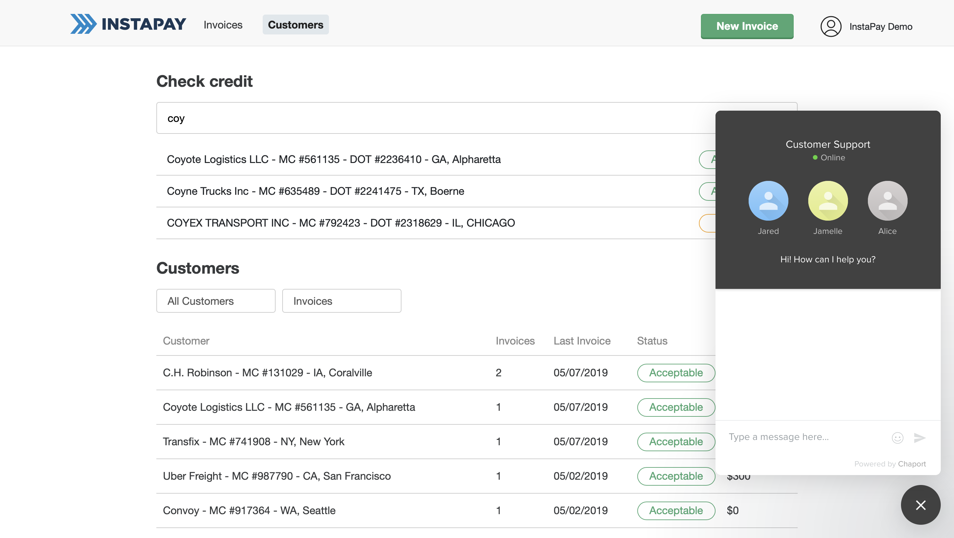This screenshot has height=538, width=954.
Task: Click the New Invoice button
Action: click(747, 26)
